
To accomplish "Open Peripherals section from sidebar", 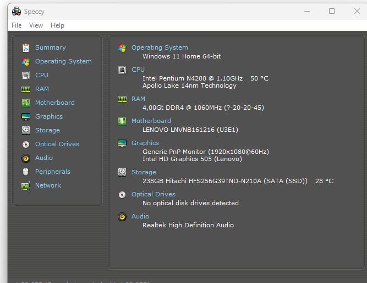I will pyautogui.click(x=53, y=172).
